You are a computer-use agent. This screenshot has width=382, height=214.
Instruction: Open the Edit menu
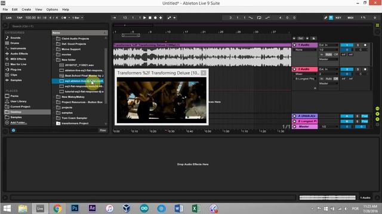tap(14, 10)
